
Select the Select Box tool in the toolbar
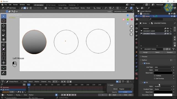(x=4, y=16)
